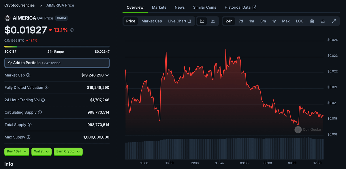Click AIMERICA Price breadcrumb
The width and height of the screenshot is (346, 169).
(x=60, y=5)
